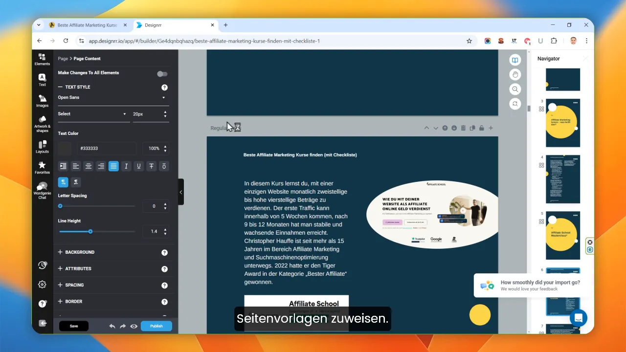Click the undo arrow next to Save

112,326
